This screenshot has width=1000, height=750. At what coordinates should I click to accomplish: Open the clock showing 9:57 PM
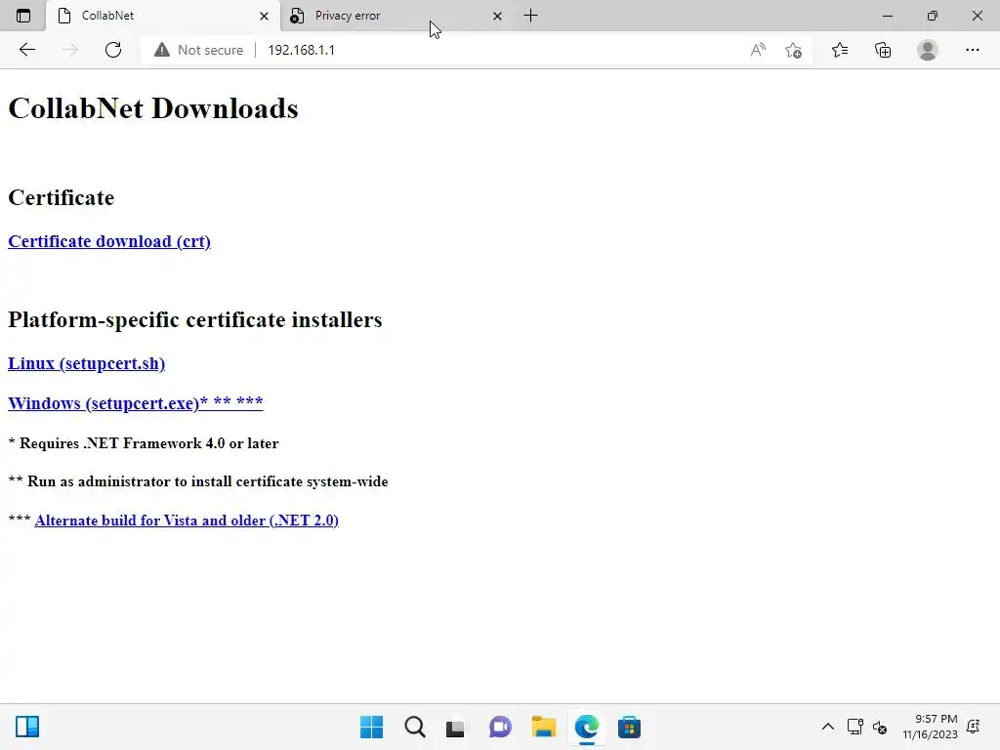tap(930, 727)
